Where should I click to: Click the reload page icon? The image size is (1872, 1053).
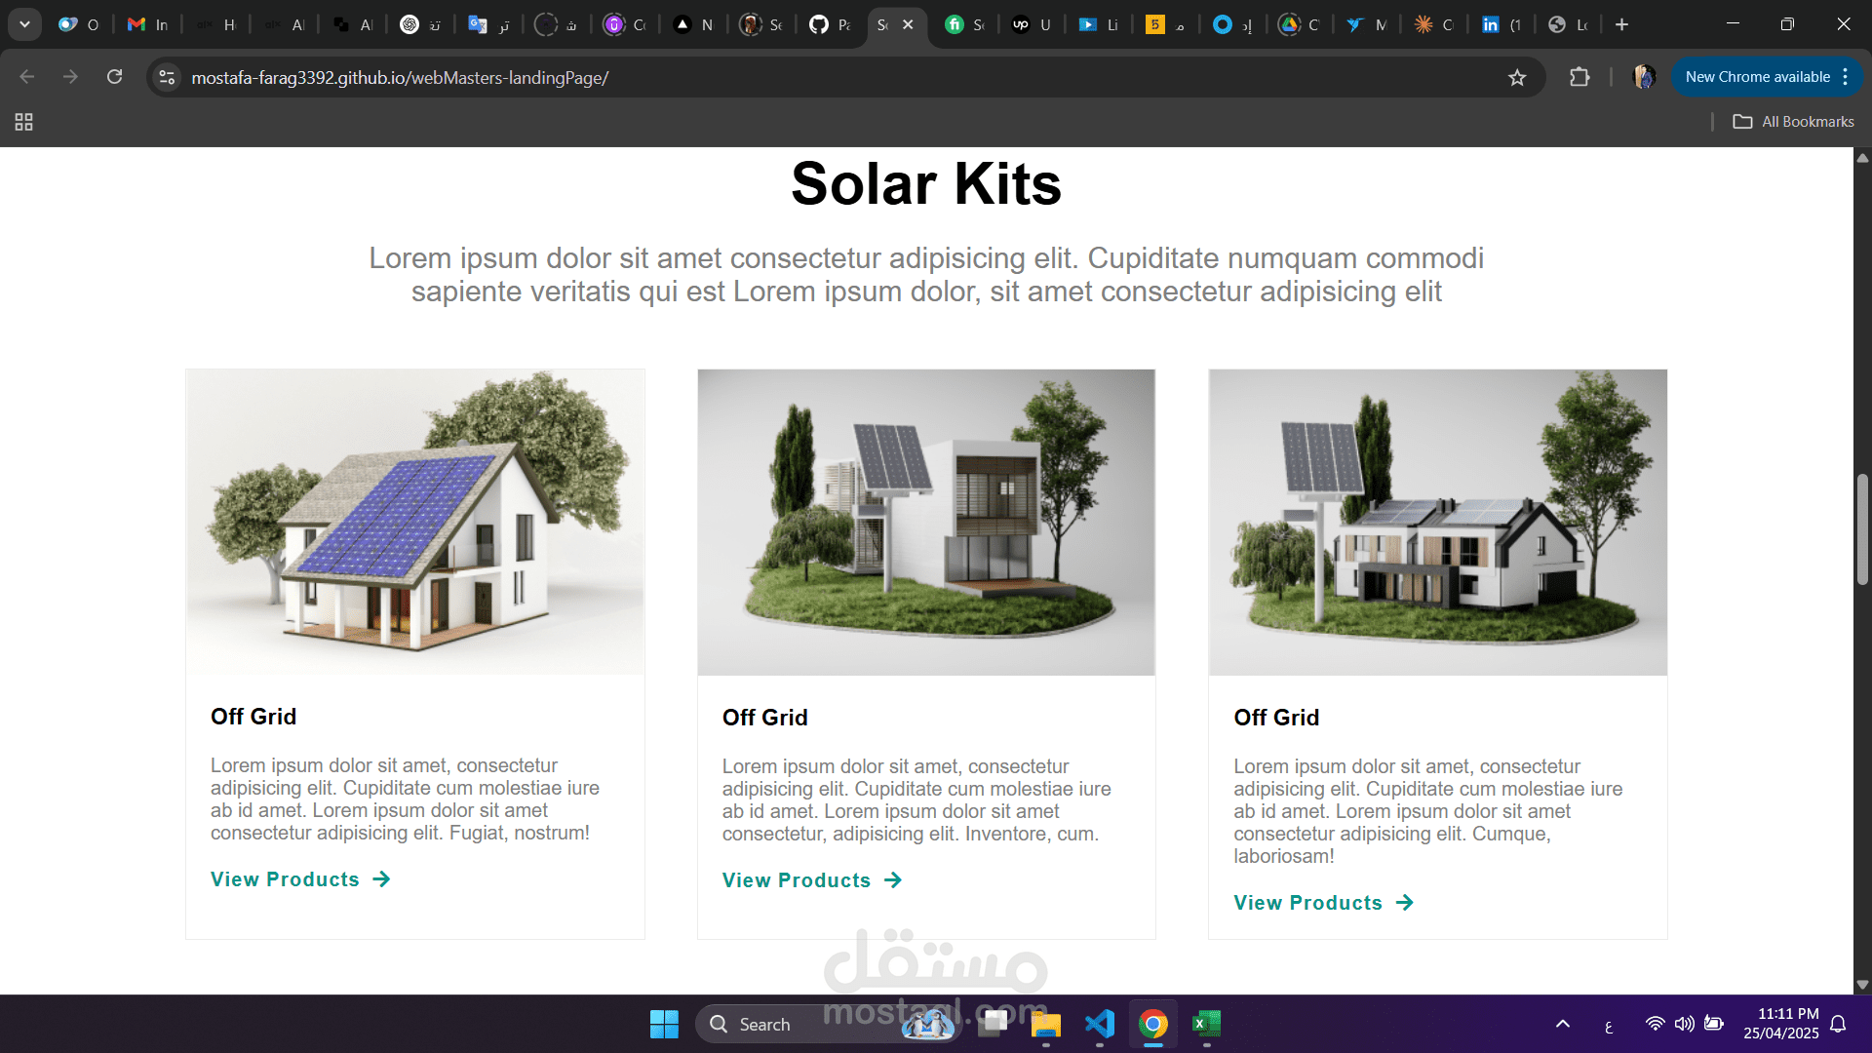114,77
